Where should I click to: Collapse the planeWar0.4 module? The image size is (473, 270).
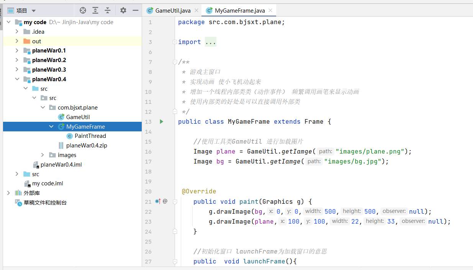(x=17, y=79)
